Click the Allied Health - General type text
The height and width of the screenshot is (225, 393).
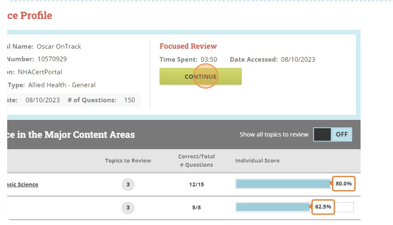tap(62, 85)
